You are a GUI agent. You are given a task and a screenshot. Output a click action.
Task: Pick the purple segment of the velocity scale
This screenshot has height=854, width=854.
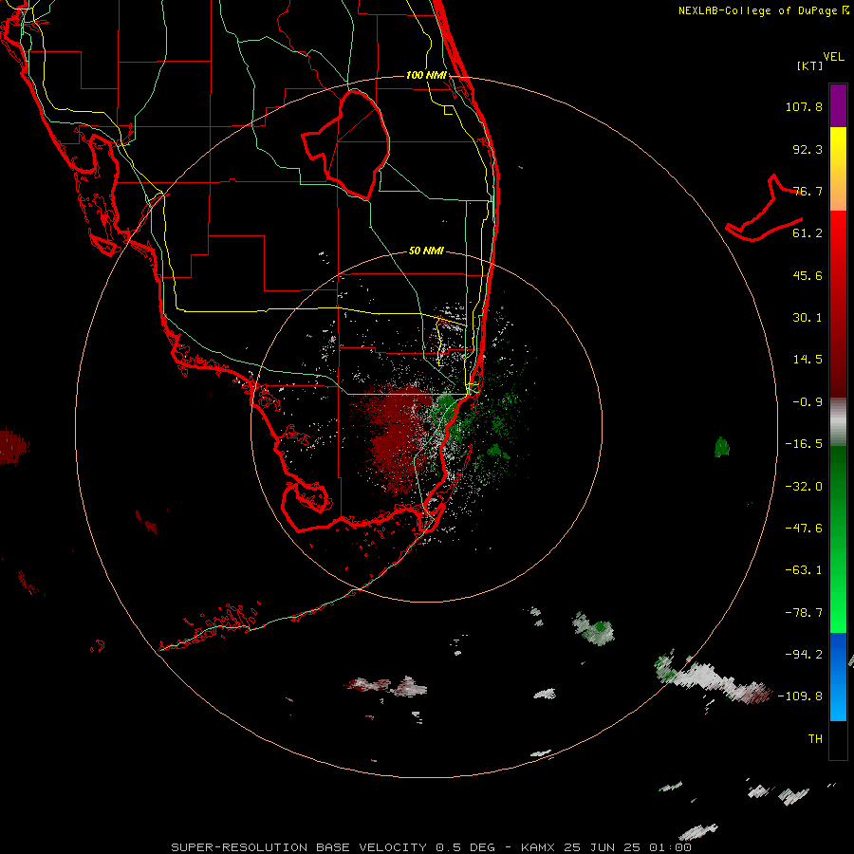[838, 105]
